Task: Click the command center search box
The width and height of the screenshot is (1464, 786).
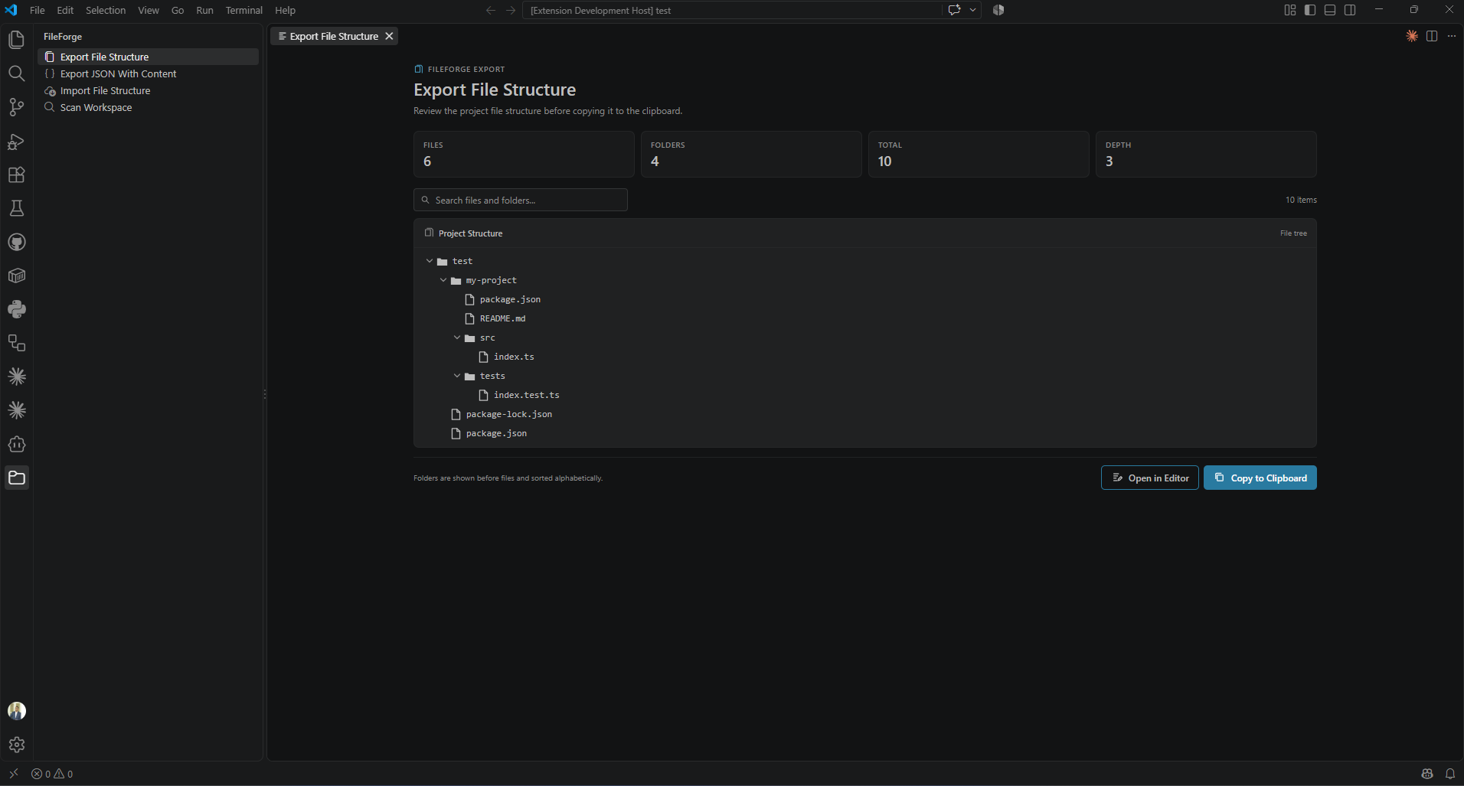Action: click(x=732, y=10)
